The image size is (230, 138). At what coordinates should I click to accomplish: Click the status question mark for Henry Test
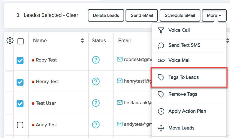96,82
